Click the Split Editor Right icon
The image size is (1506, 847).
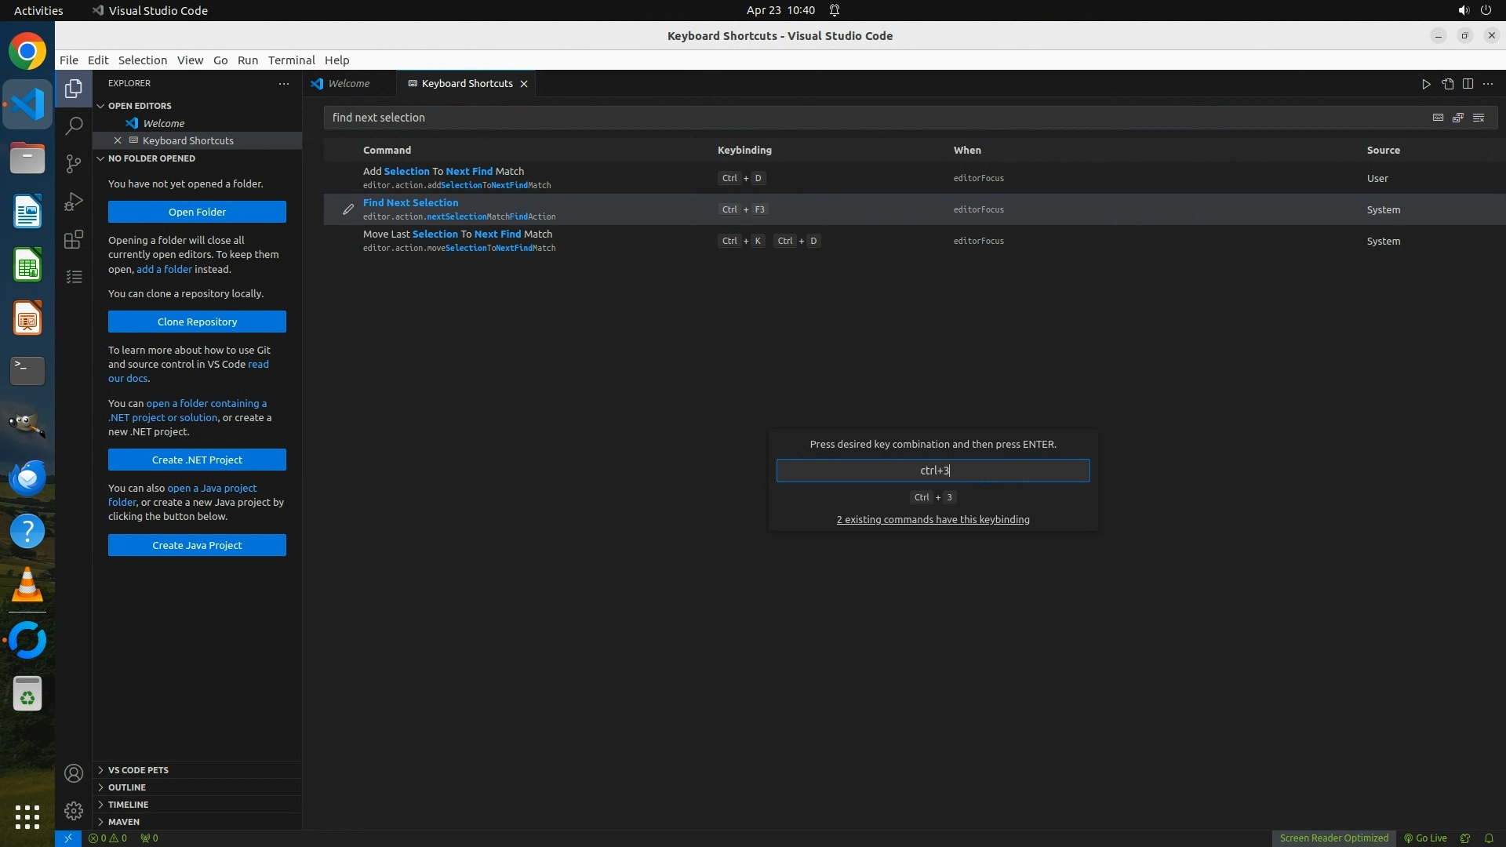[1468, 84]
